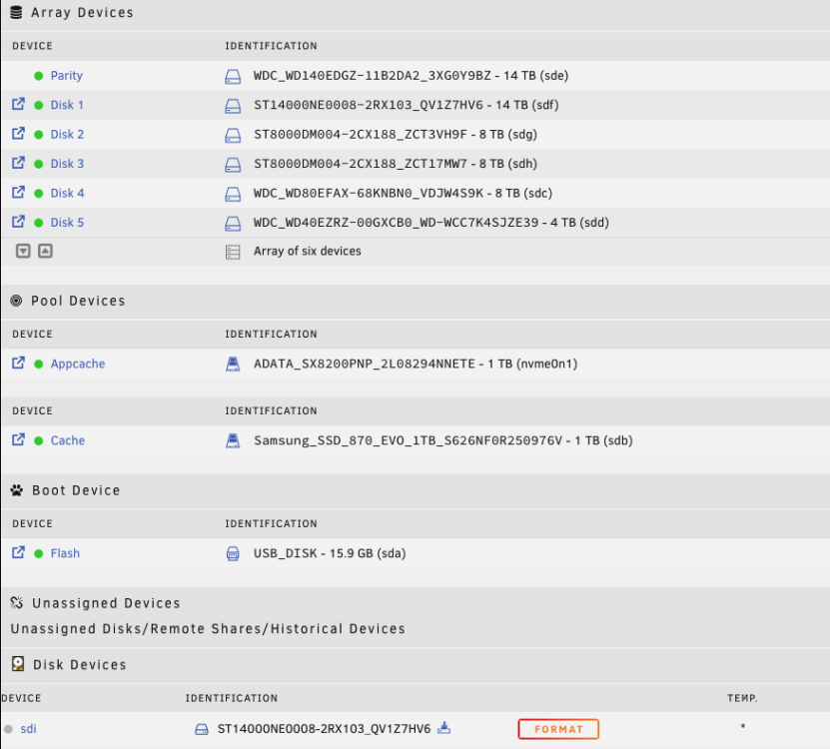Open the Parity device link
The height and width of the screenshot is (749, 830).
(66, 76)
